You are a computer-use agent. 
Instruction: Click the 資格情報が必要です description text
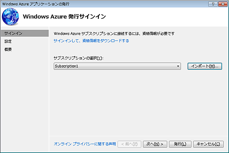click(x=158, y=34)
